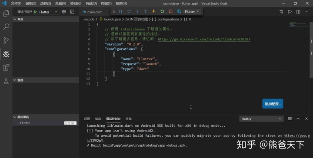Viewport: 313px width, 158px height.
Task: Open the Extensions view in activity bar
Action: pos(6,67)
